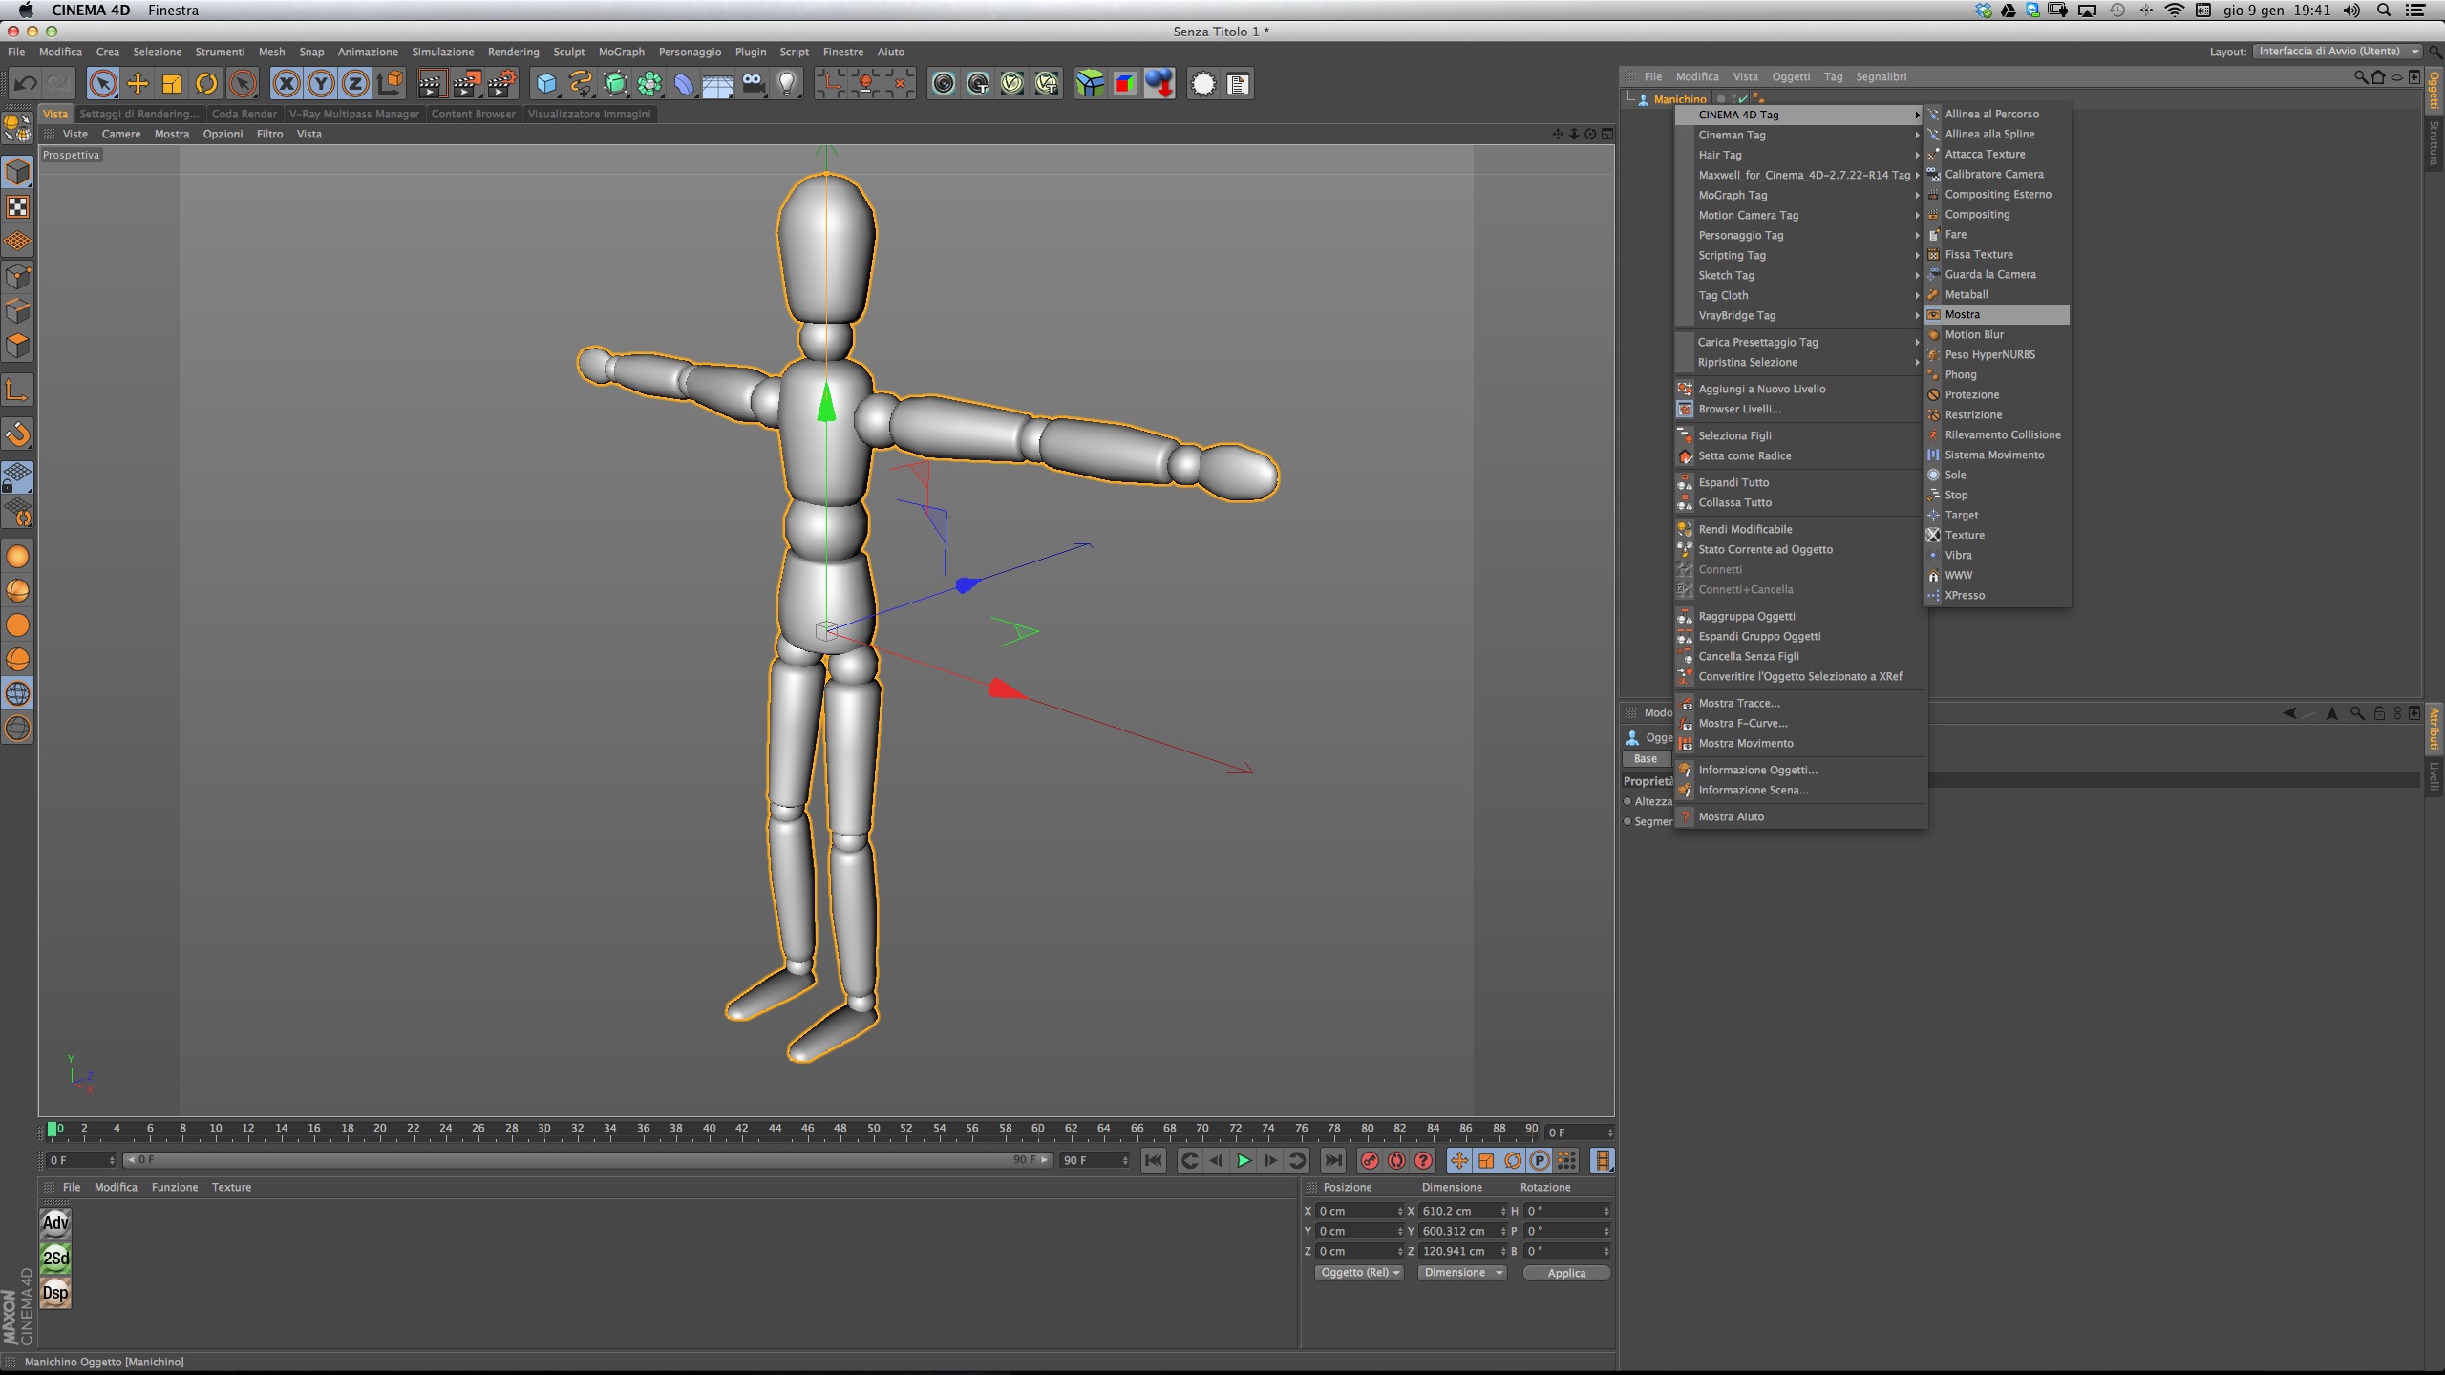Switch to the Content Browser tab
This screenshot has height=1375, width=2445.
[x=473, y=114]
